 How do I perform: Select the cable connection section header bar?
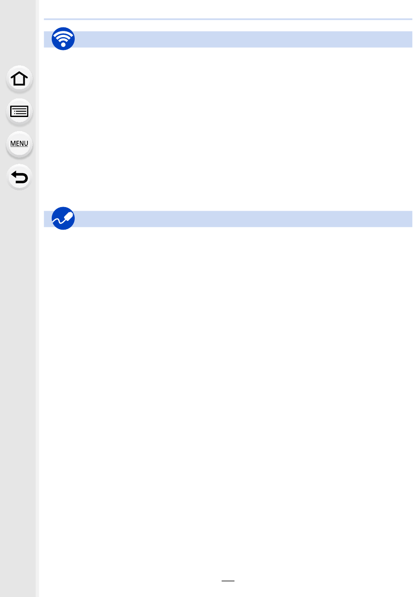point(228,219)
